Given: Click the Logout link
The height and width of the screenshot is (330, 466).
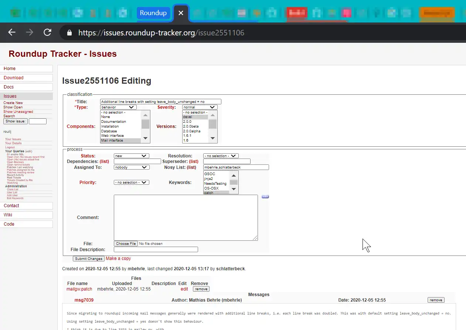Looking at the screenshot, I should pyautogui.click(x=10, y=147).
